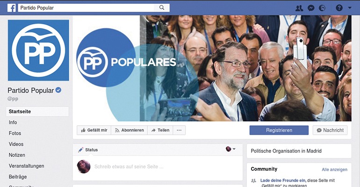Click the Facebook logo icon
This screenshot has height=187, width=360.
(12, 8)
